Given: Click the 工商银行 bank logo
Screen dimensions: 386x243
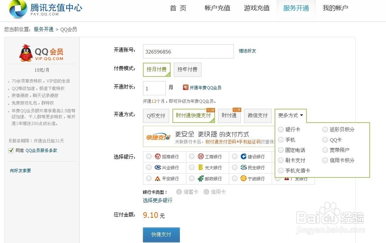Looking at the screenshot, I should pos(201,156).
